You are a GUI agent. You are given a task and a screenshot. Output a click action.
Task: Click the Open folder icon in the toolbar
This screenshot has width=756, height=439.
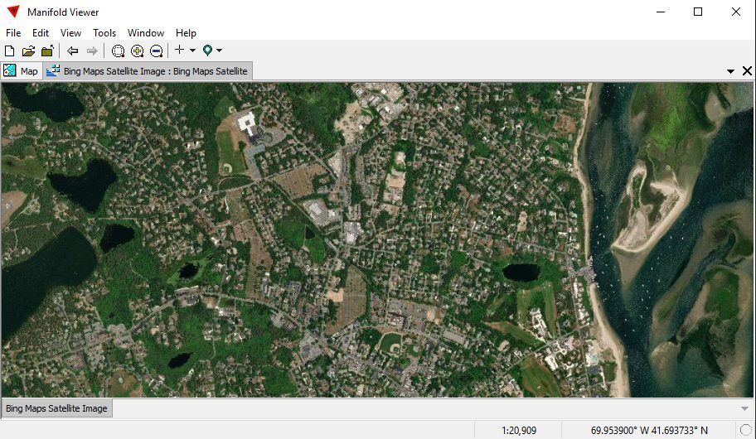tap(28, 51)
